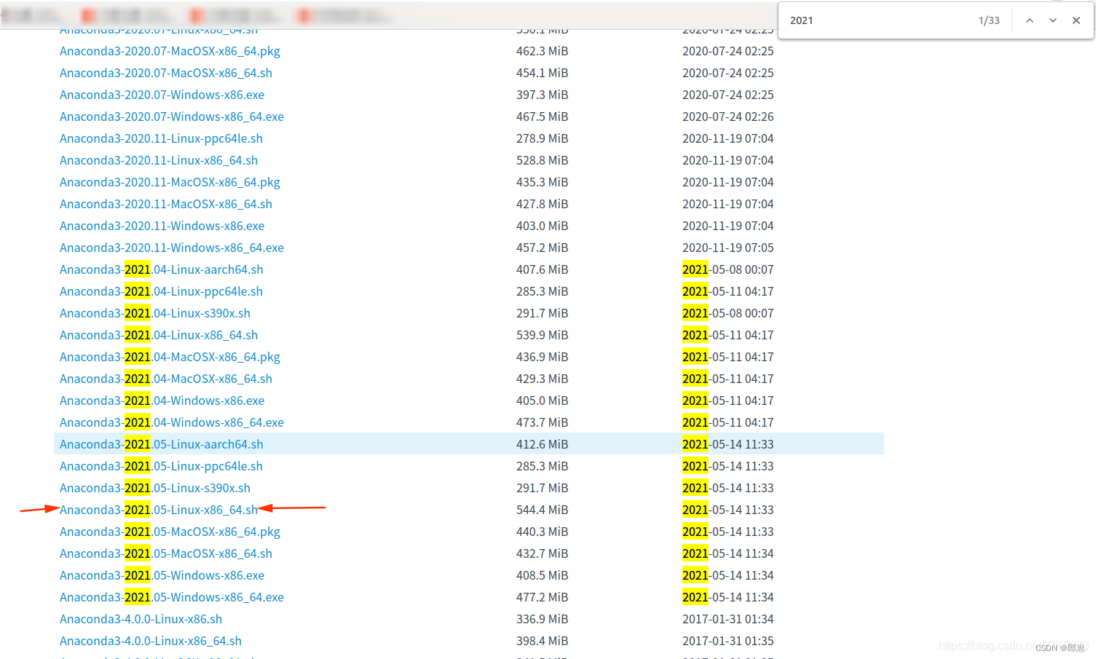Click the 477.2 MiB size value
Screen dimensions: 1096x659
[542, 597]
